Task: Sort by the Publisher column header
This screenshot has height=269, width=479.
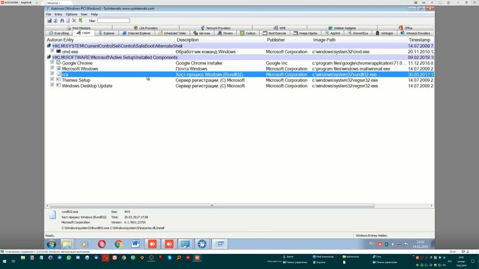Action: pos(275,40)
